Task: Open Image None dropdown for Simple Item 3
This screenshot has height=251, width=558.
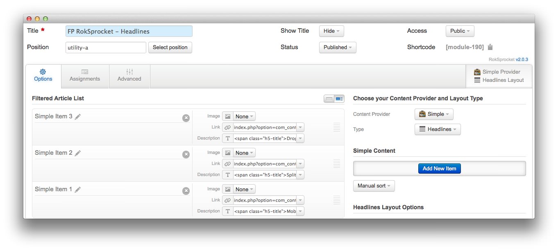Action: tap(245, 116)
